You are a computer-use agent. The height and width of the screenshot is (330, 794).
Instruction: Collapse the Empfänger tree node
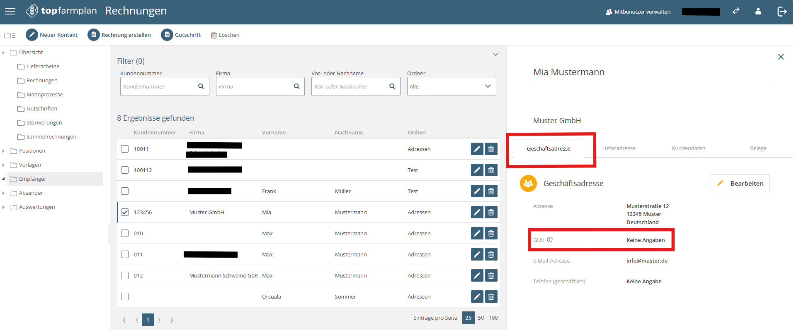coord(3,179)
